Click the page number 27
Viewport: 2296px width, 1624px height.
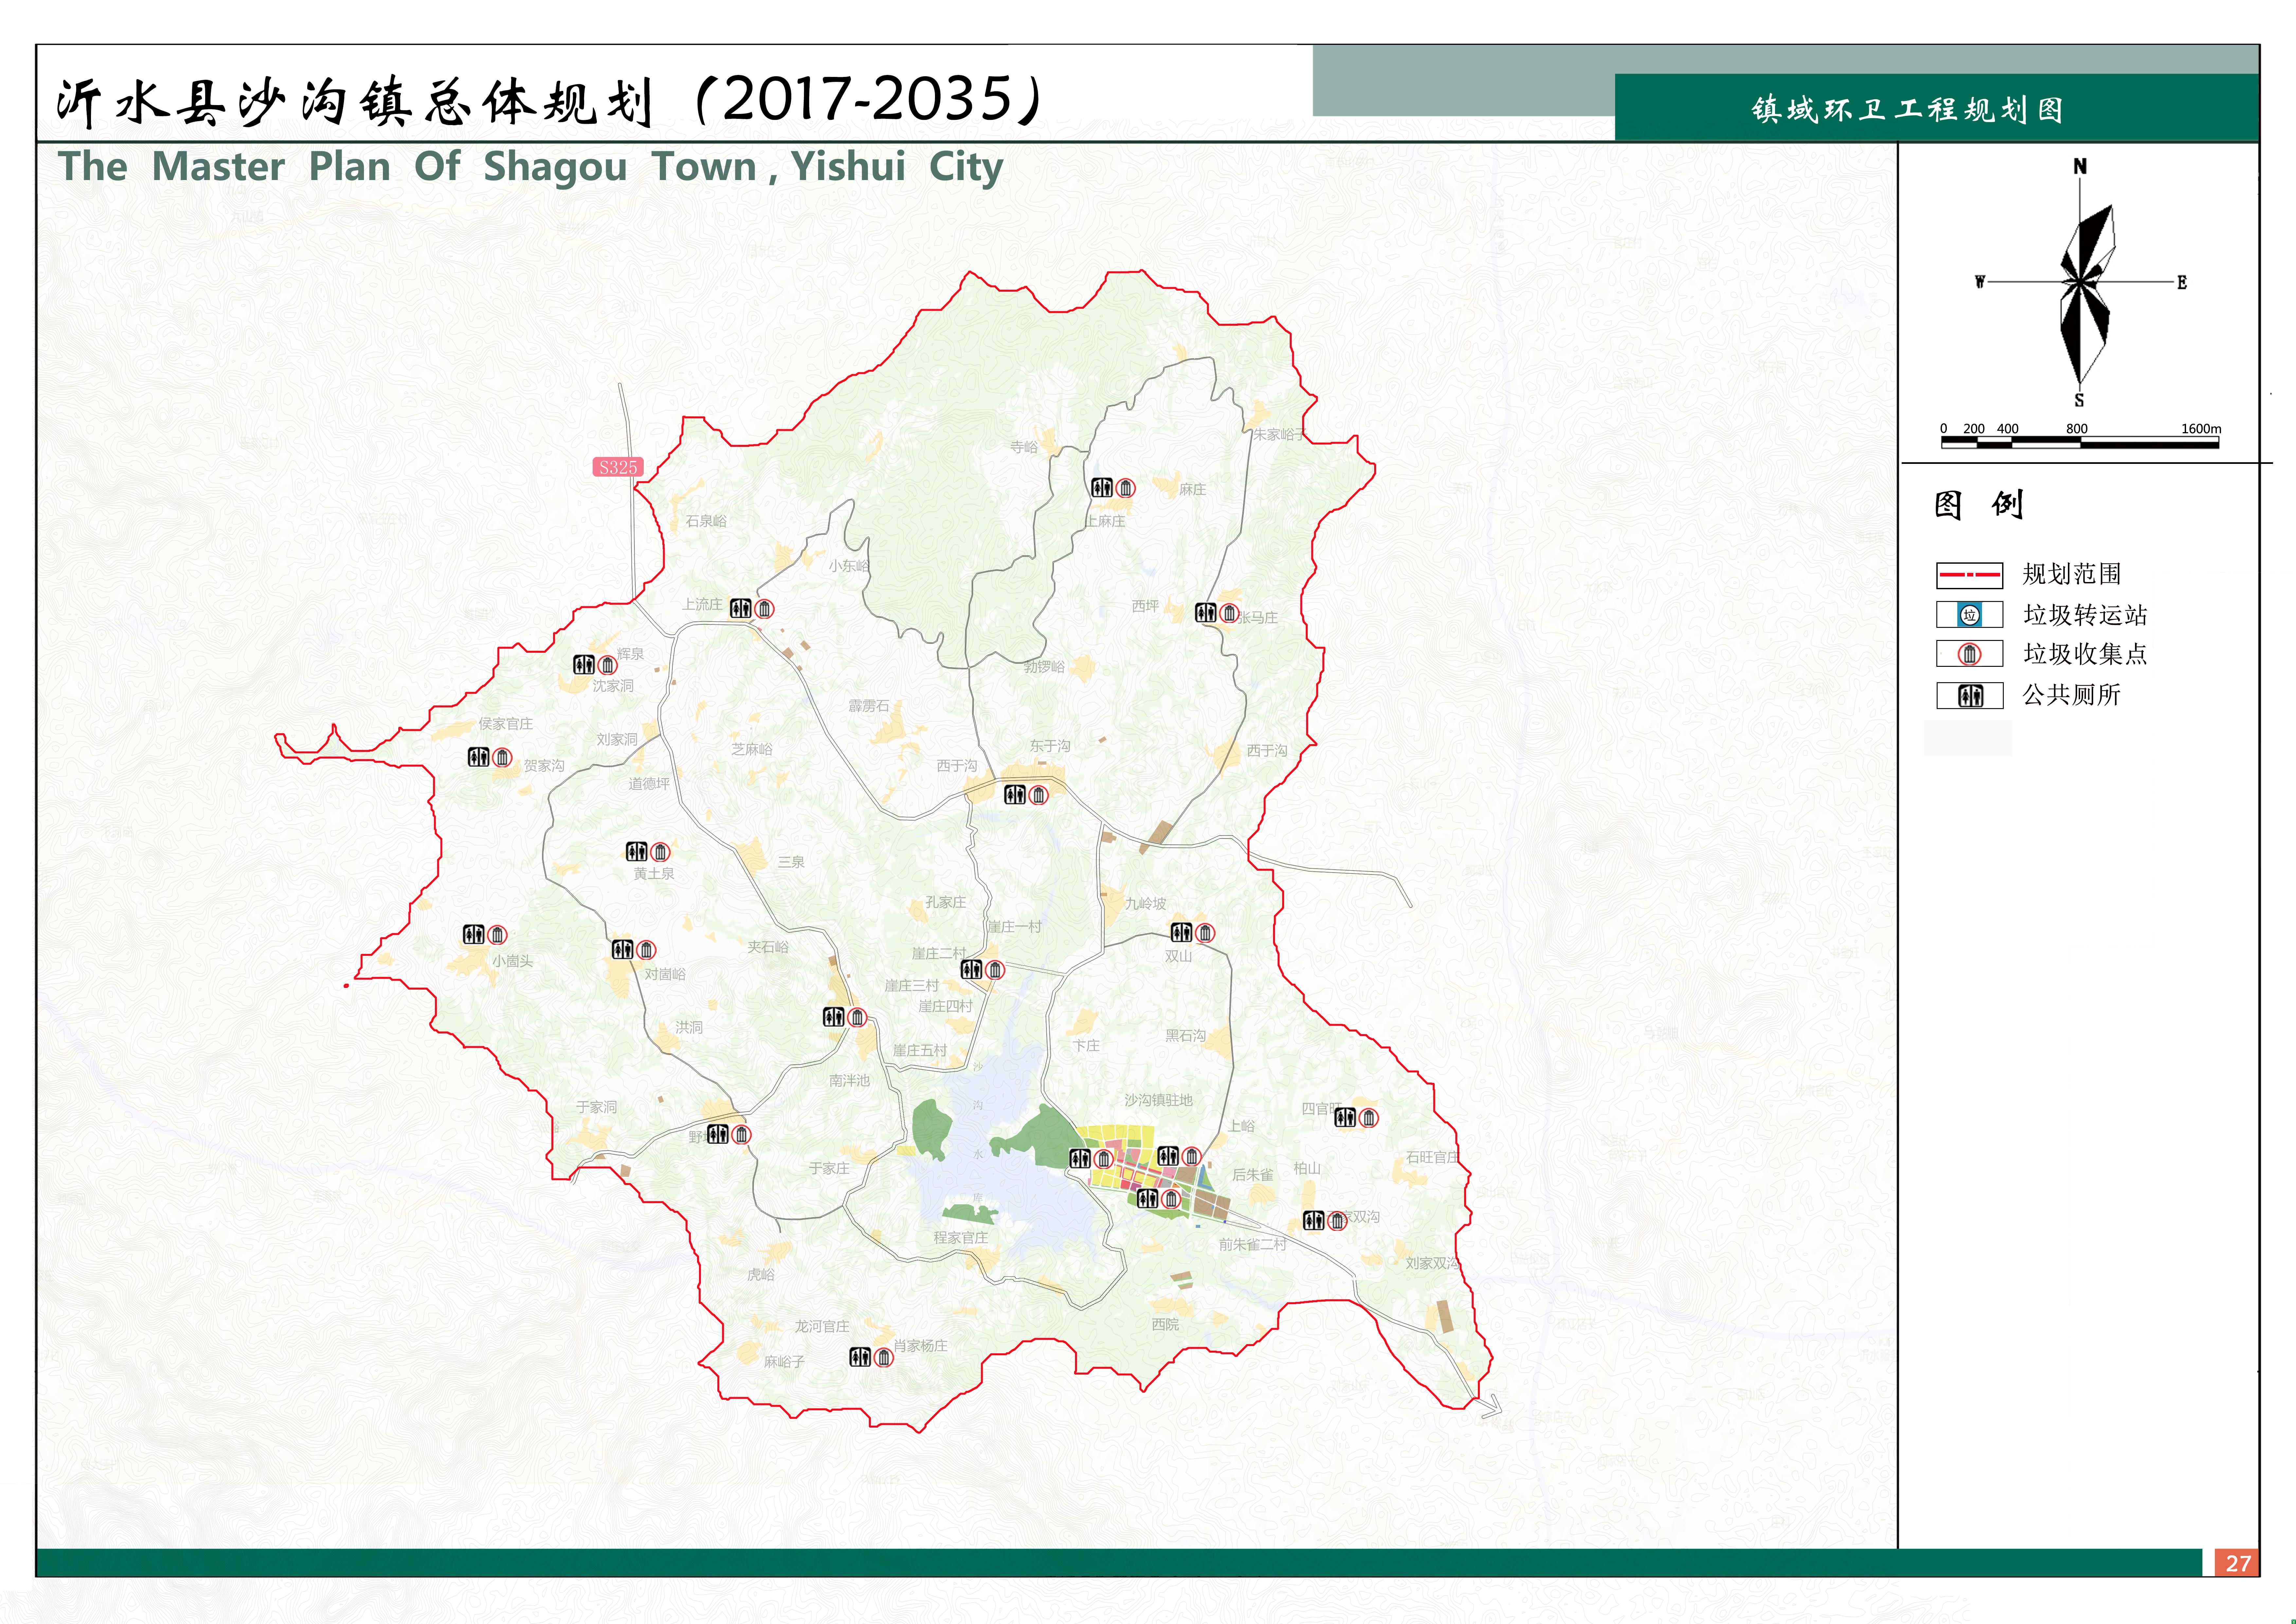pos(2238,1563)
